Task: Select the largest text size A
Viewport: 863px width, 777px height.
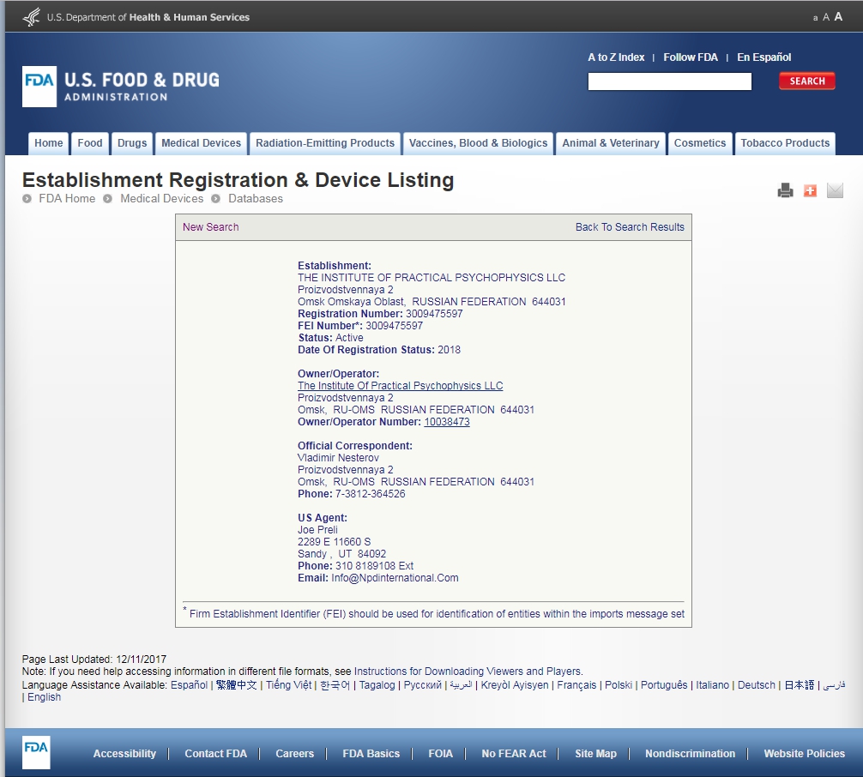Action: pyautogui.click(x=838, y=16)
